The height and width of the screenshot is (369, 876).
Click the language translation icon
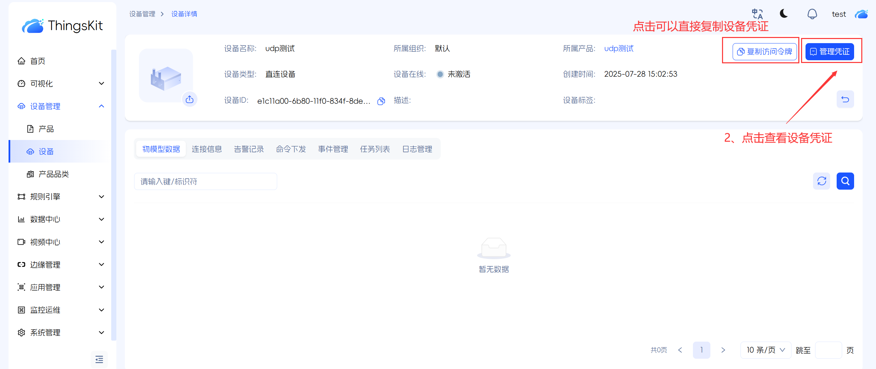757,14
